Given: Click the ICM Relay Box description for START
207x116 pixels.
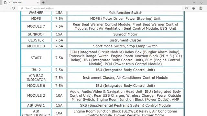Looking at the screenshot, I should click(125, 58).
